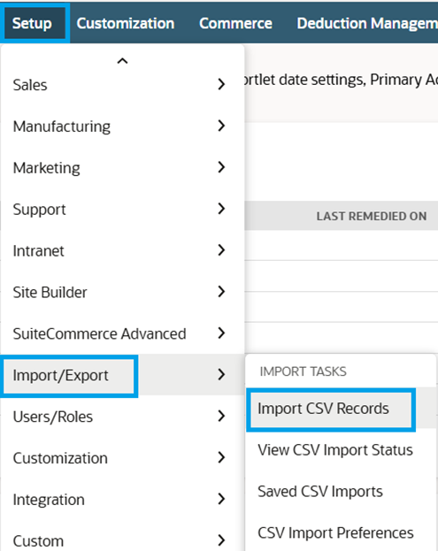Click the Import/Export chevron icon
Viewport: 438px width, 551px height.
221,375
